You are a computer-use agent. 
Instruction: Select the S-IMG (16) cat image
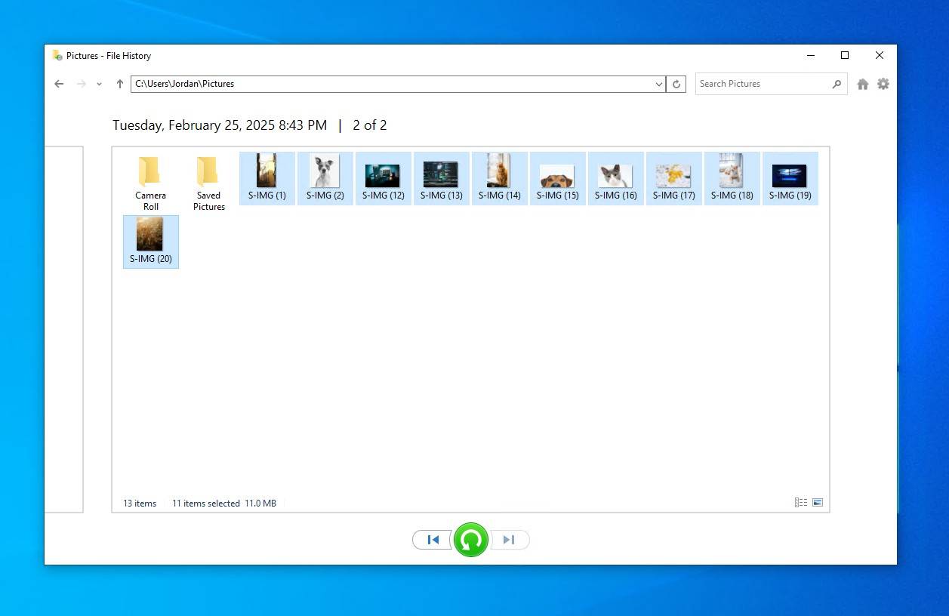616,178
